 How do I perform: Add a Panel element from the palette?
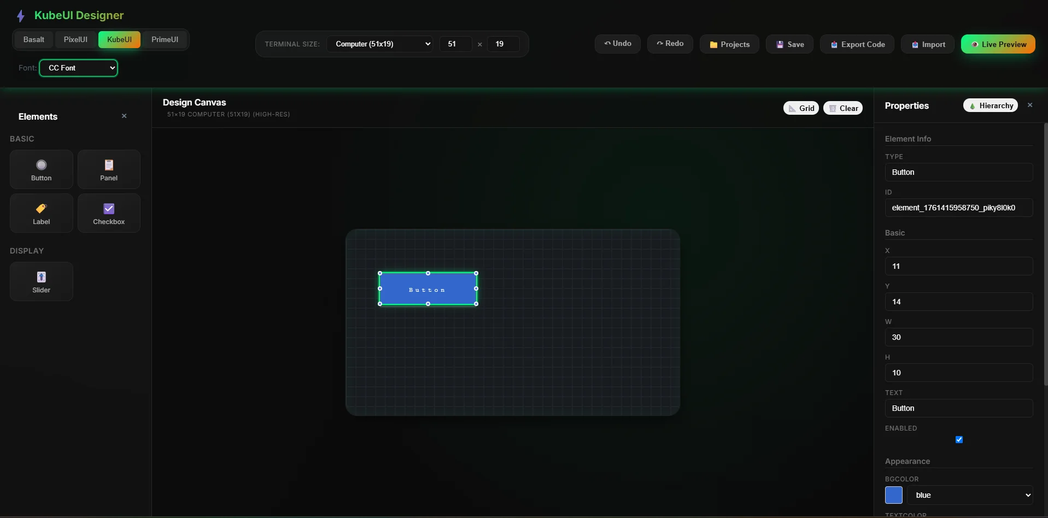[109, 169]
